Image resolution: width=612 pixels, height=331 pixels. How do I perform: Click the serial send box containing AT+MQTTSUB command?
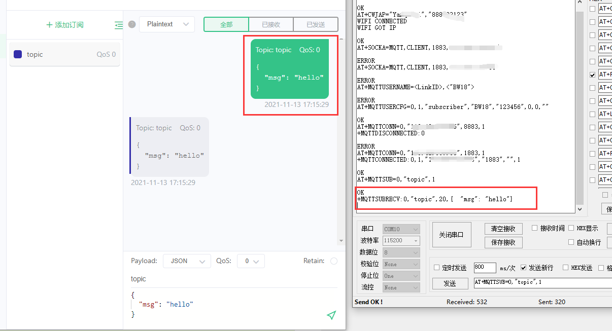click(x=542, y=282)
